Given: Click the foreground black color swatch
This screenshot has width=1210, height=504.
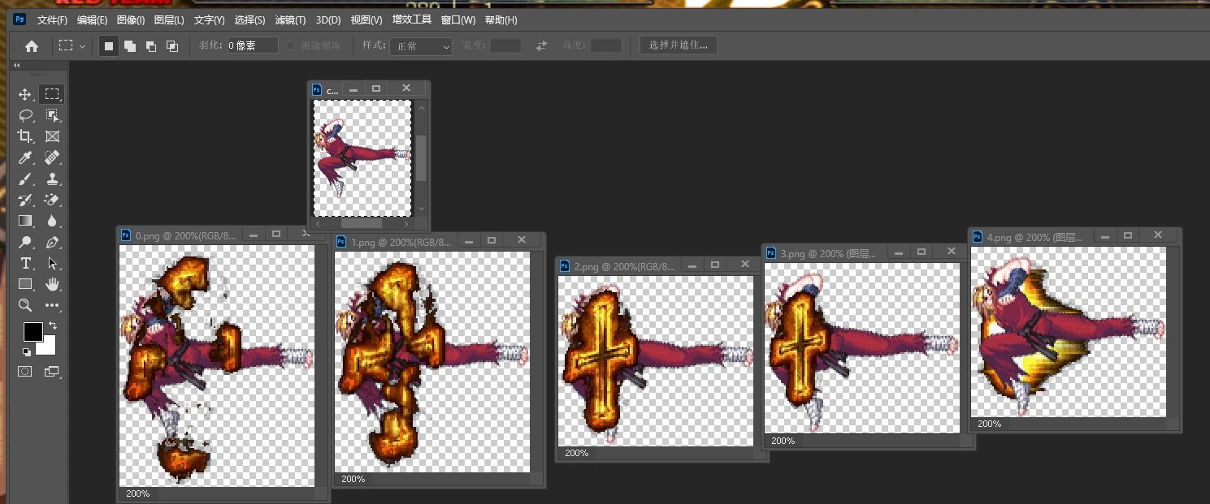Looking at the screenshot, I should point(33,331).
